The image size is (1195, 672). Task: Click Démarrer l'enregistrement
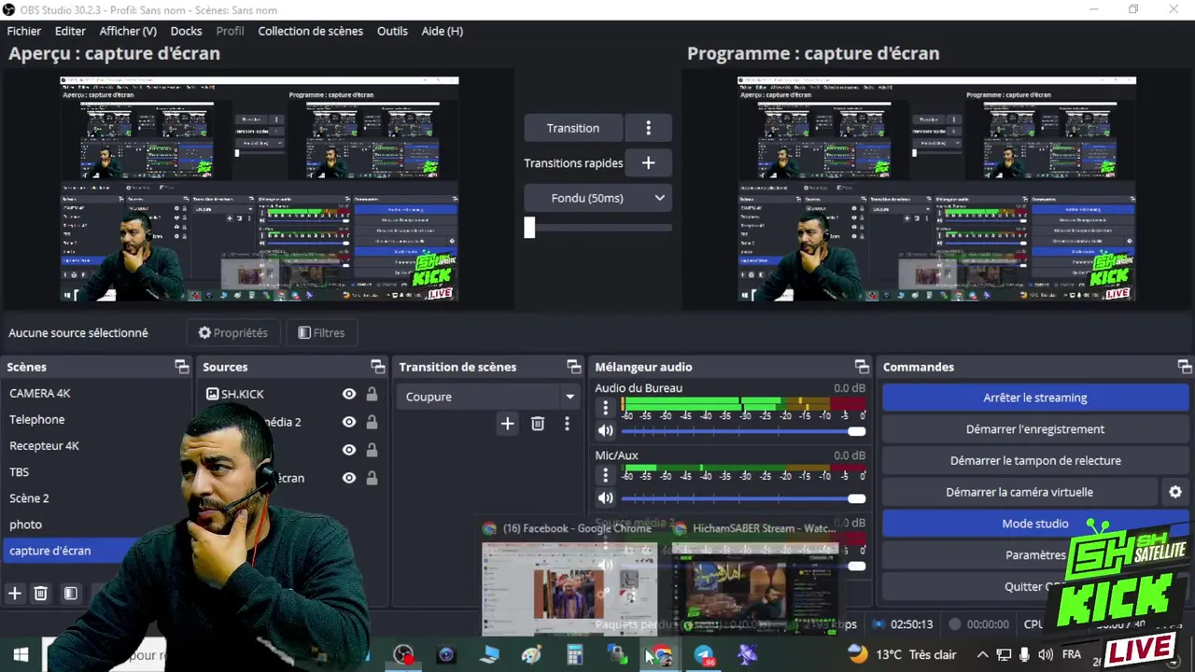(1034, 429)
